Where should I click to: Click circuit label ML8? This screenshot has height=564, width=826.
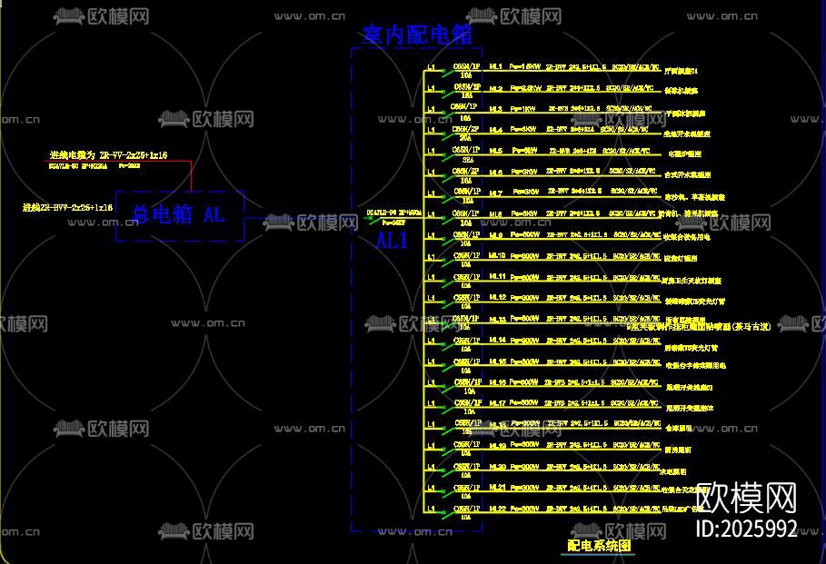(x=496, y=214)
